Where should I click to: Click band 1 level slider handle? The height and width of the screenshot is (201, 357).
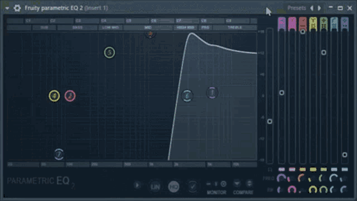[282, 93]
